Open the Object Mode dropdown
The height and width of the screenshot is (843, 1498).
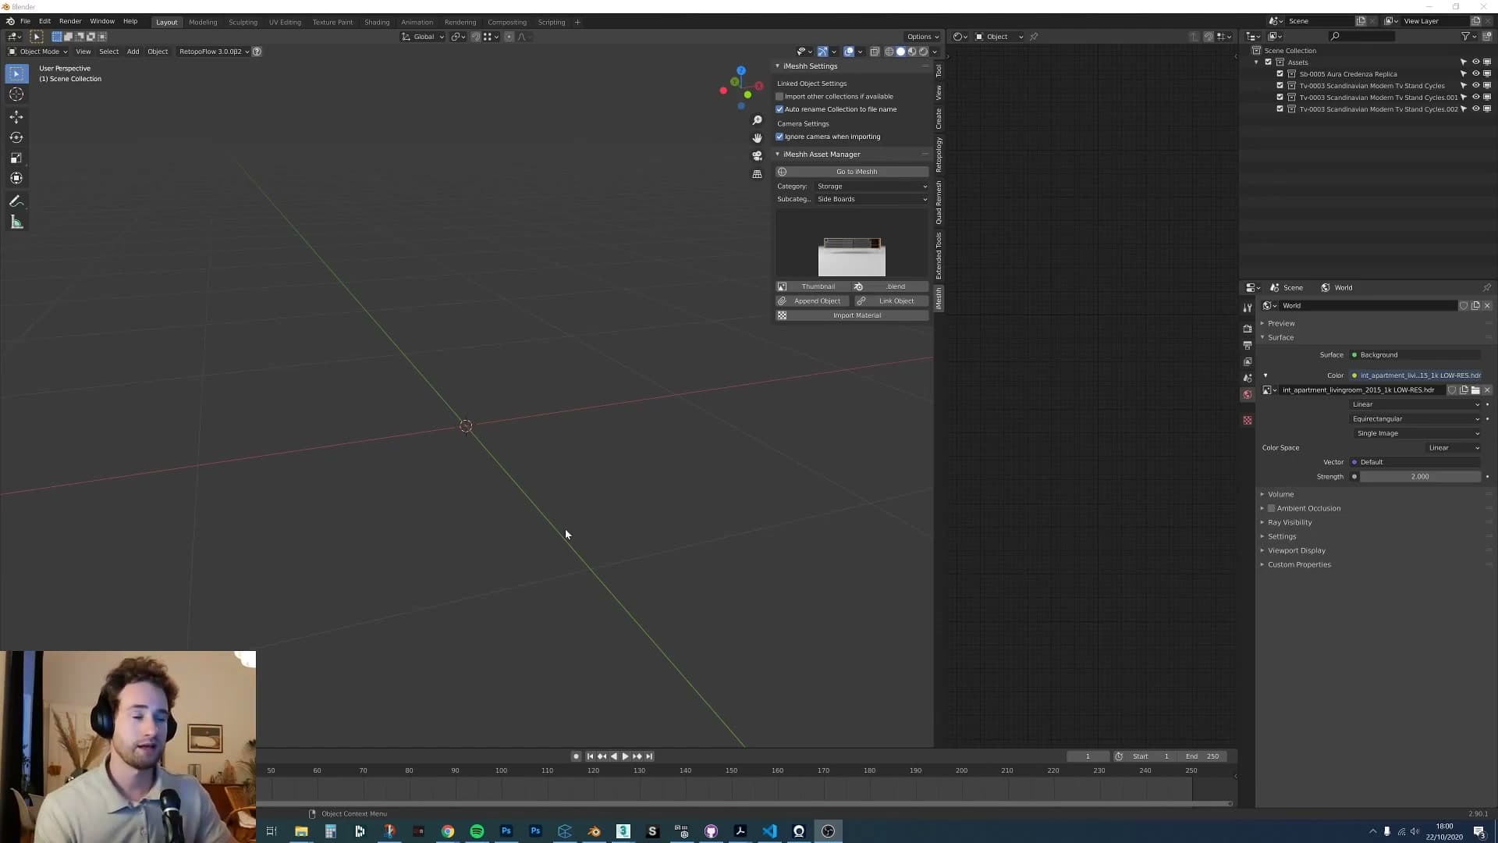(x=37, y=52)
